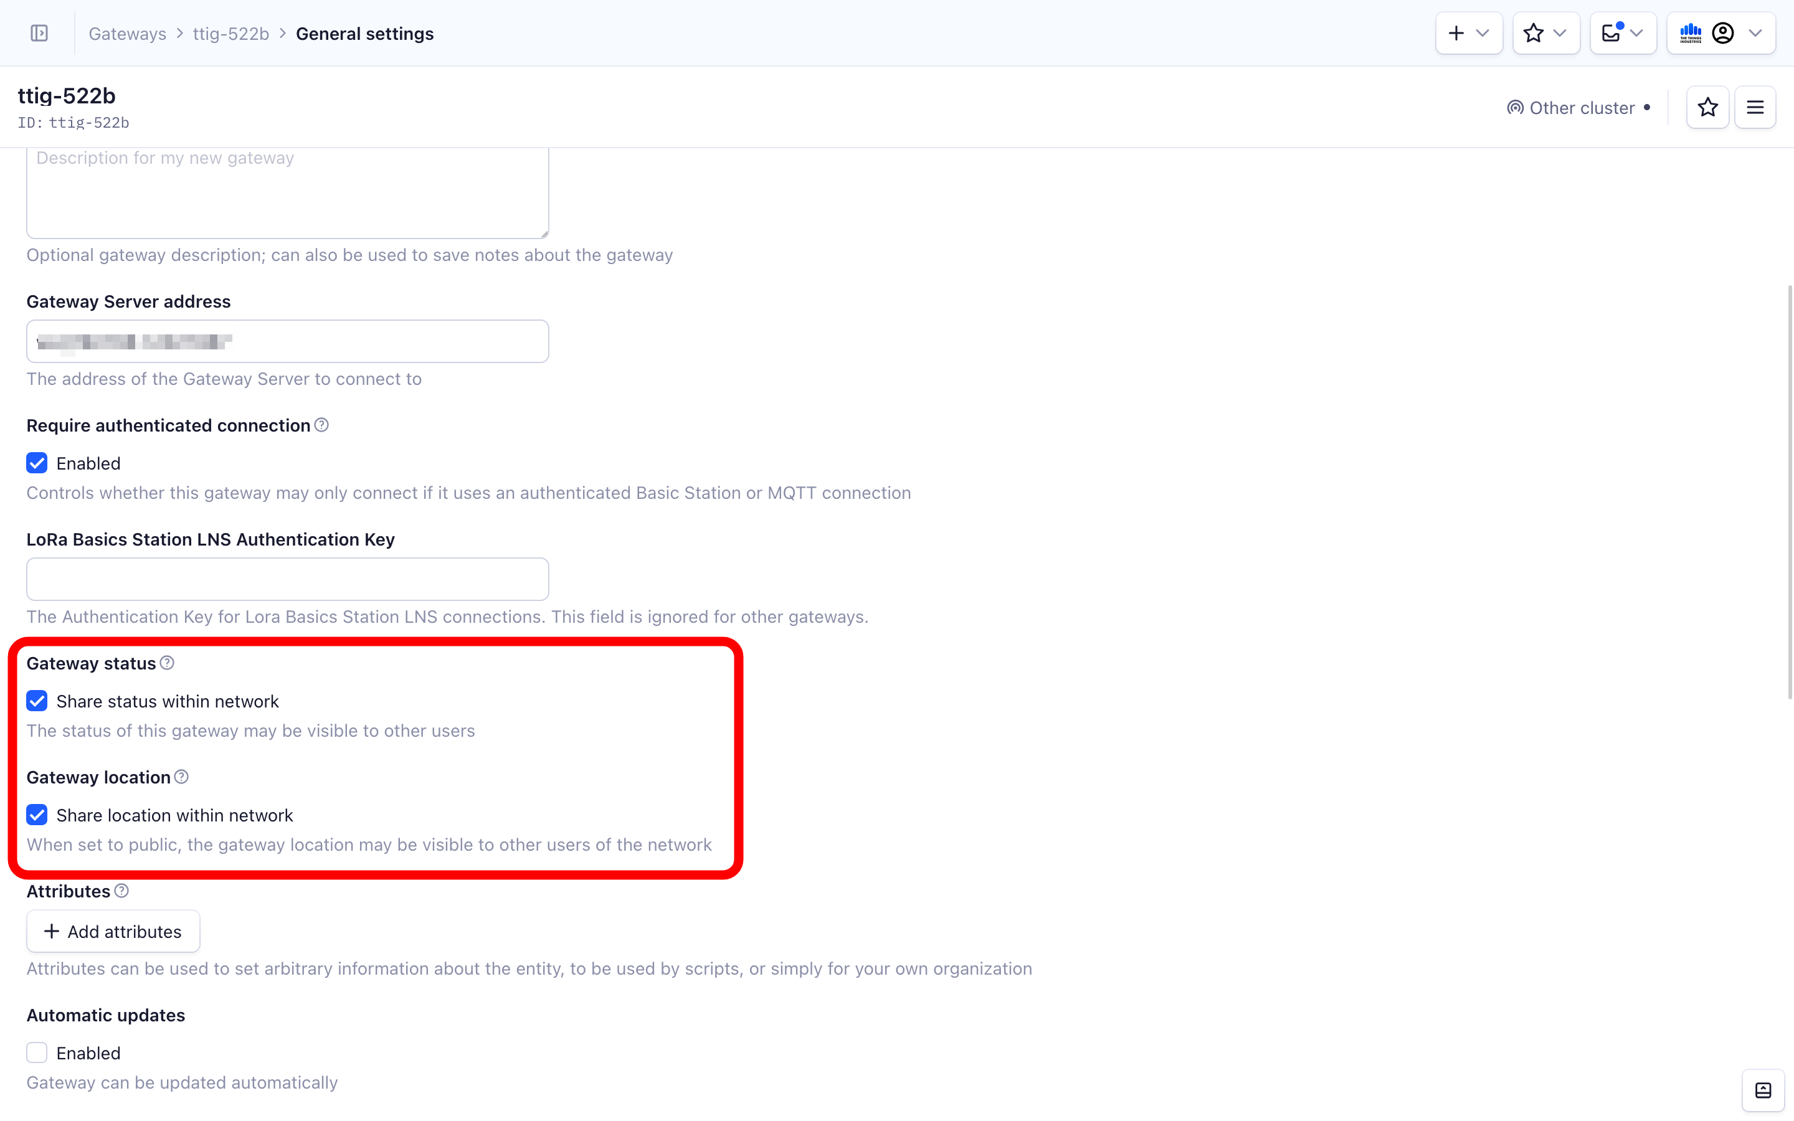Click the notifications bell icon
Viewport: 1794px width, 1121px height.
point(1611,32)
